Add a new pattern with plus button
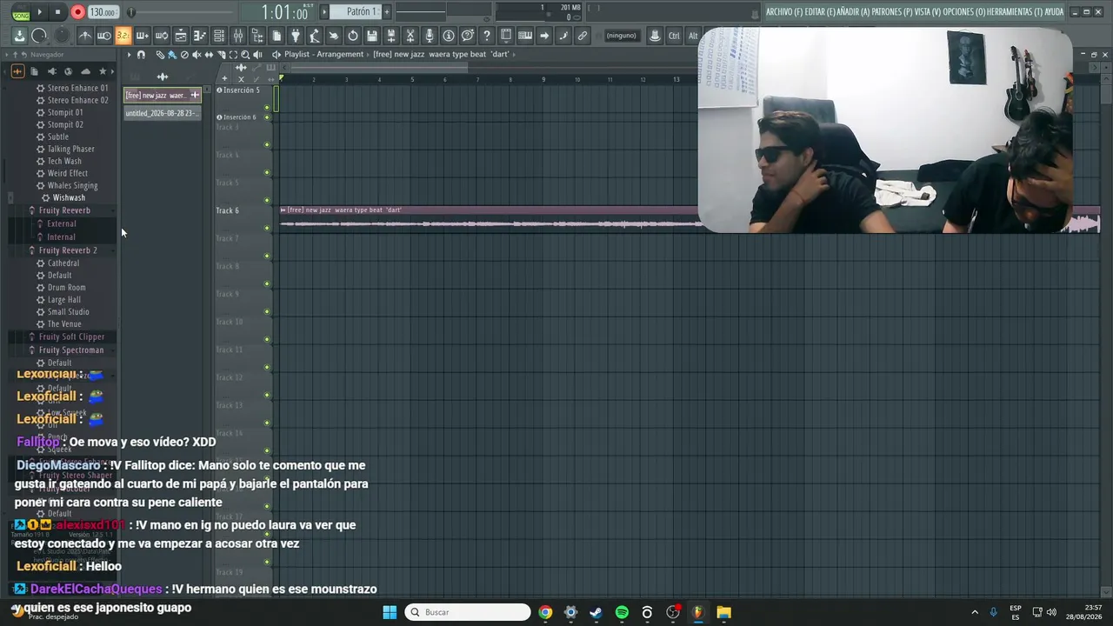1113x626 pixels. [x=387, y=12]
